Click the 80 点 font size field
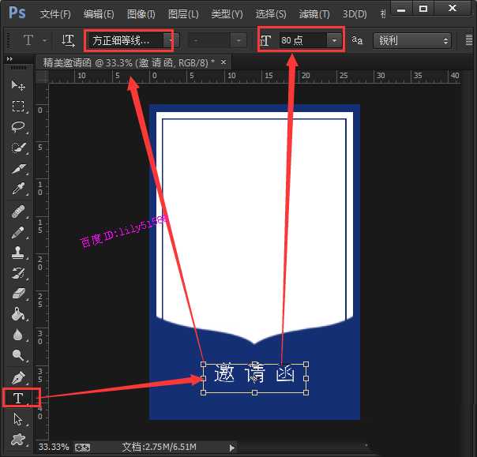This screenshot has height=457, width=477. pyautogui.click(x=303, y=40)
